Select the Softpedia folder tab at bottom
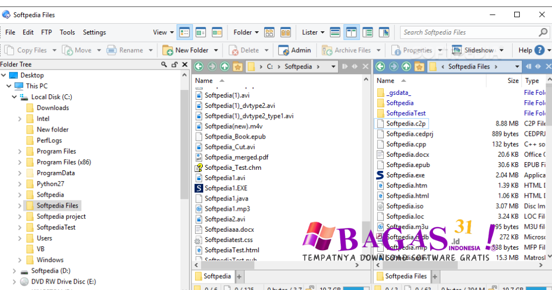 pyautogui.click(x=213, y=277)
